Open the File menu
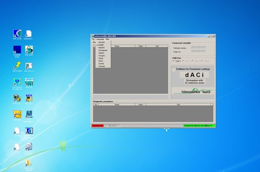 point(93,39)
